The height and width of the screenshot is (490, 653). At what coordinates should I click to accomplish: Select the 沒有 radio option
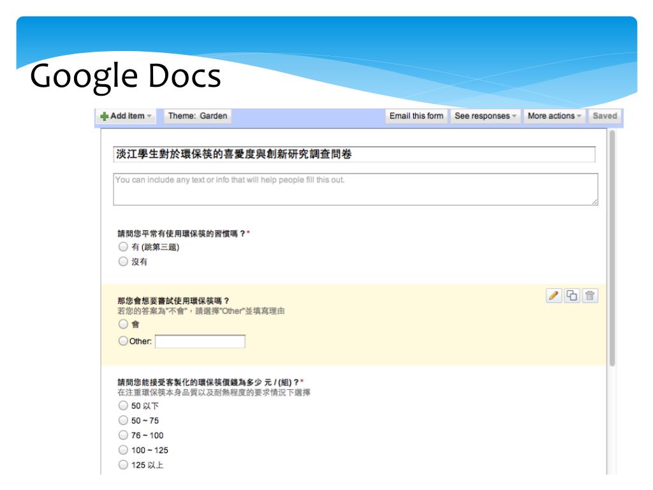[x=123, y=261]
